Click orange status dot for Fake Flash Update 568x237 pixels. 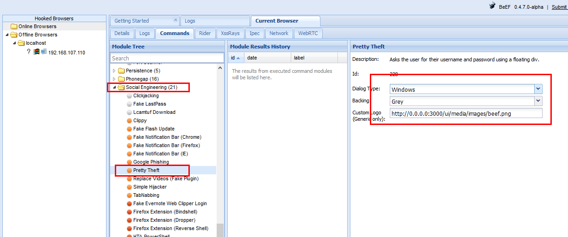(129, 129)
